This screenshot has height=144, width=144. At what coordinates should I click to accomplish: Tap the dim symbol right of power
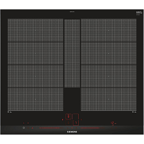28,128
